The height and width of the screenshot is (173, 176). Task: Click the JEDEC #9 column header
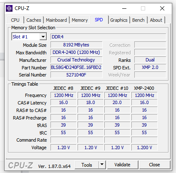(x=91, y=88)
